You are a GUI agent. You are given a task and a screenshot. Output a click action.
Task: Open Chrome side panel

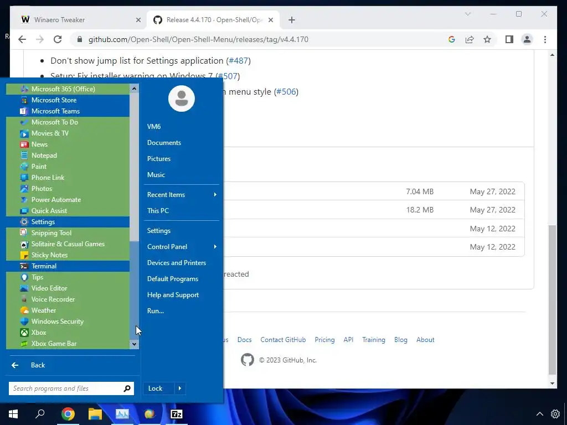(509, 39)
